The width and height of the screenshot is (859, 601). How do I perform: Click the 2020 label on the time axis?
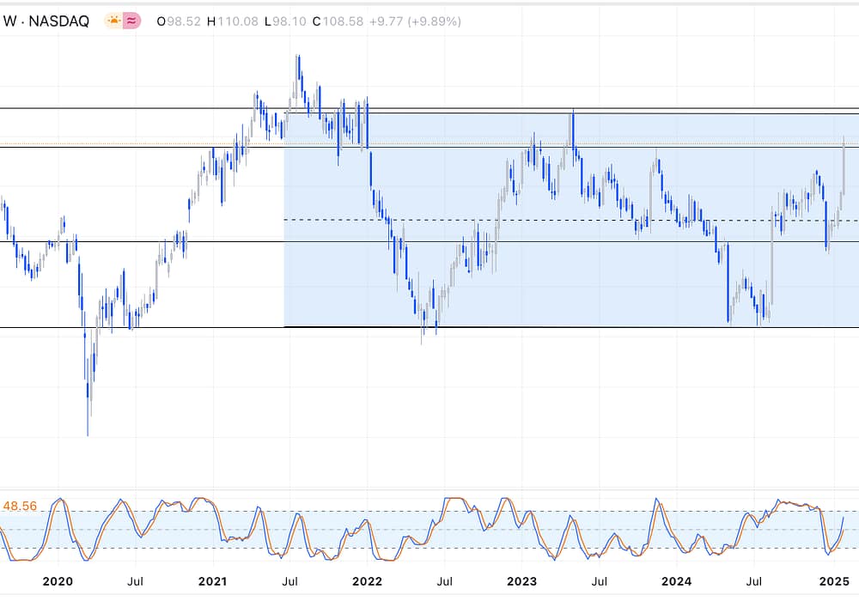point(58,581)
